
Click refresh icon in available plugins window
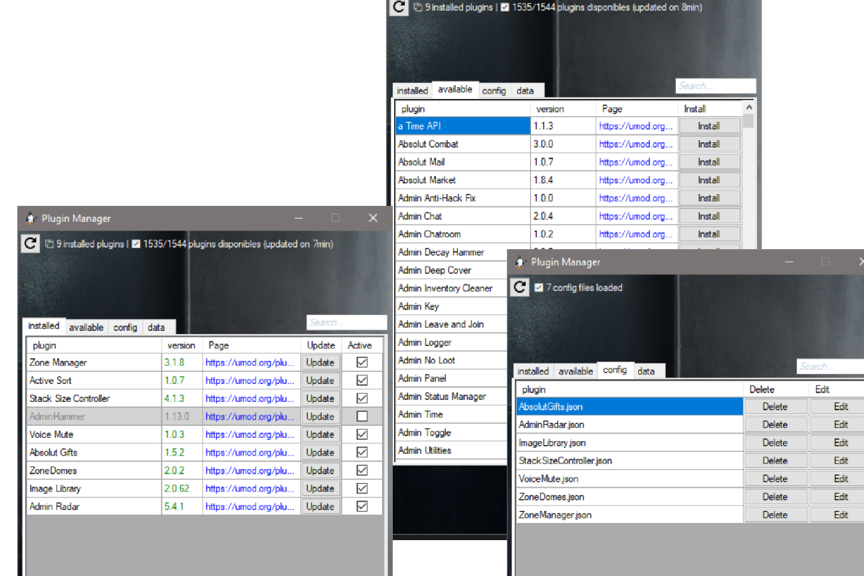point(398,7)
